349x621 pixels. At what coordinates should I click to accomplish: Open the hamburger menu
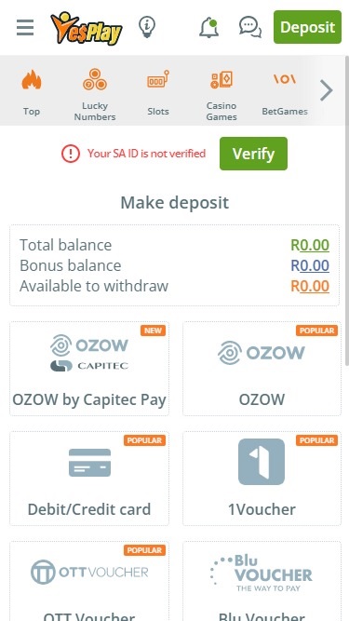tap(25, 27)
